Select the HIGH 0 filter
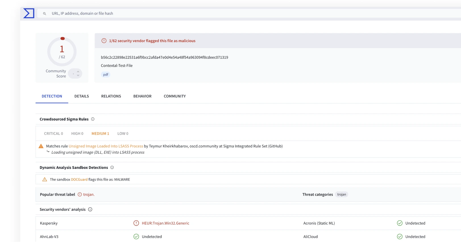Viewport: 461px width, 242px height. tap(77, 133)
